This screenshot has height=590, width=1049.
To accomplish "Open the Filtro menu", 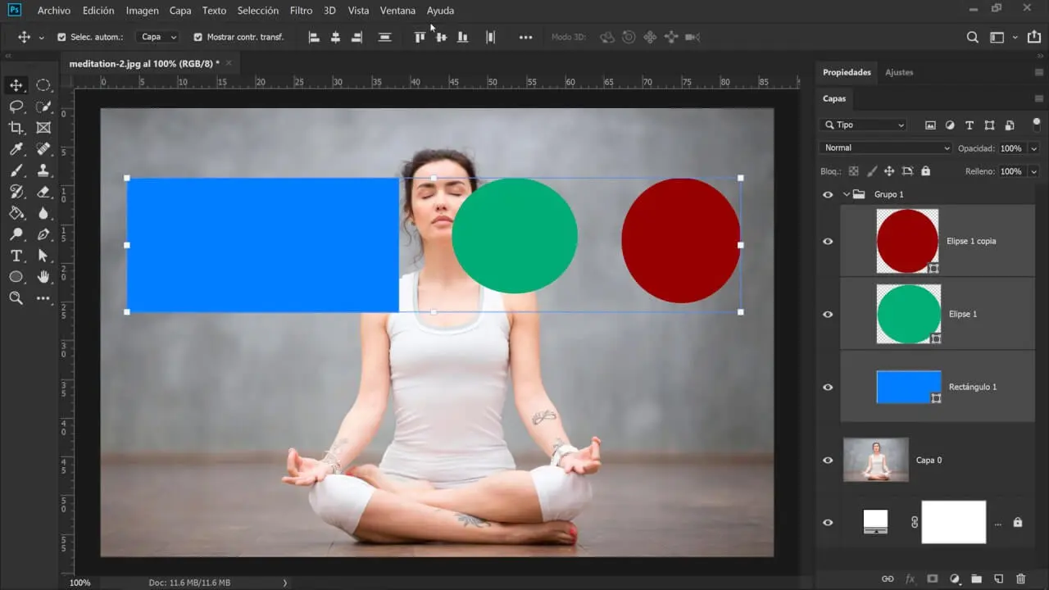I will [301, 11].
